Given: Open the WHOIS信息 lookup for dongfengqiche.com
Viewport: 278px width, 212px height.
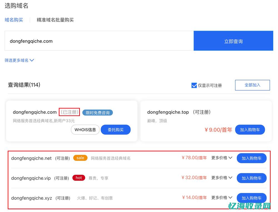Looking at the screenshot, I should pos(85,129).
